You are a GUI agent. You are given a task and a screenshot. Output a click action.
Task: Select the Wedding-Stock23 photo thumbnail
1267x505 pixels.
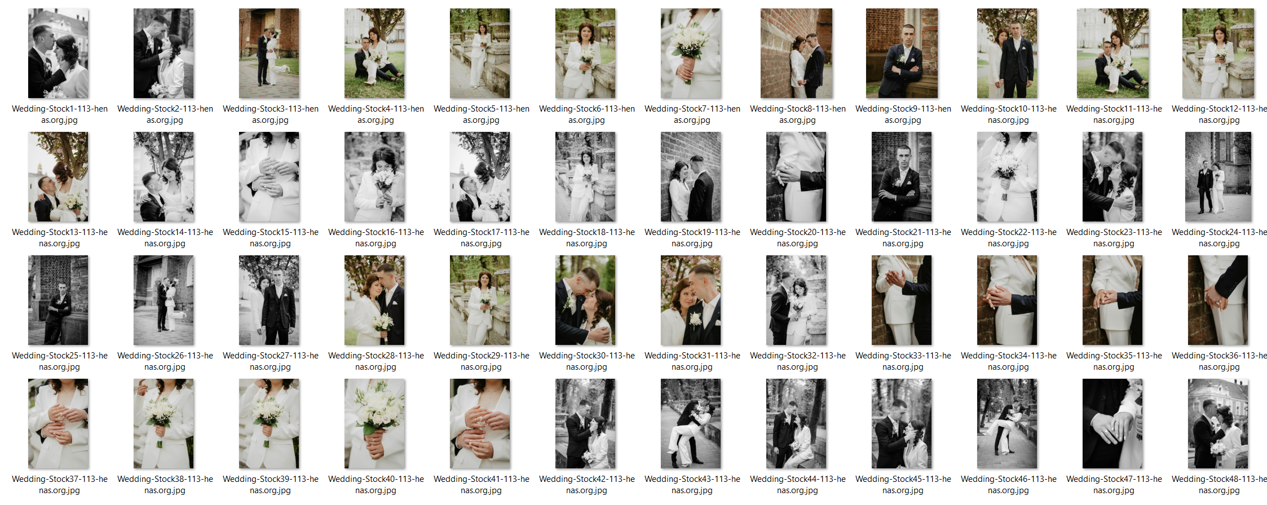point(1113,176)
